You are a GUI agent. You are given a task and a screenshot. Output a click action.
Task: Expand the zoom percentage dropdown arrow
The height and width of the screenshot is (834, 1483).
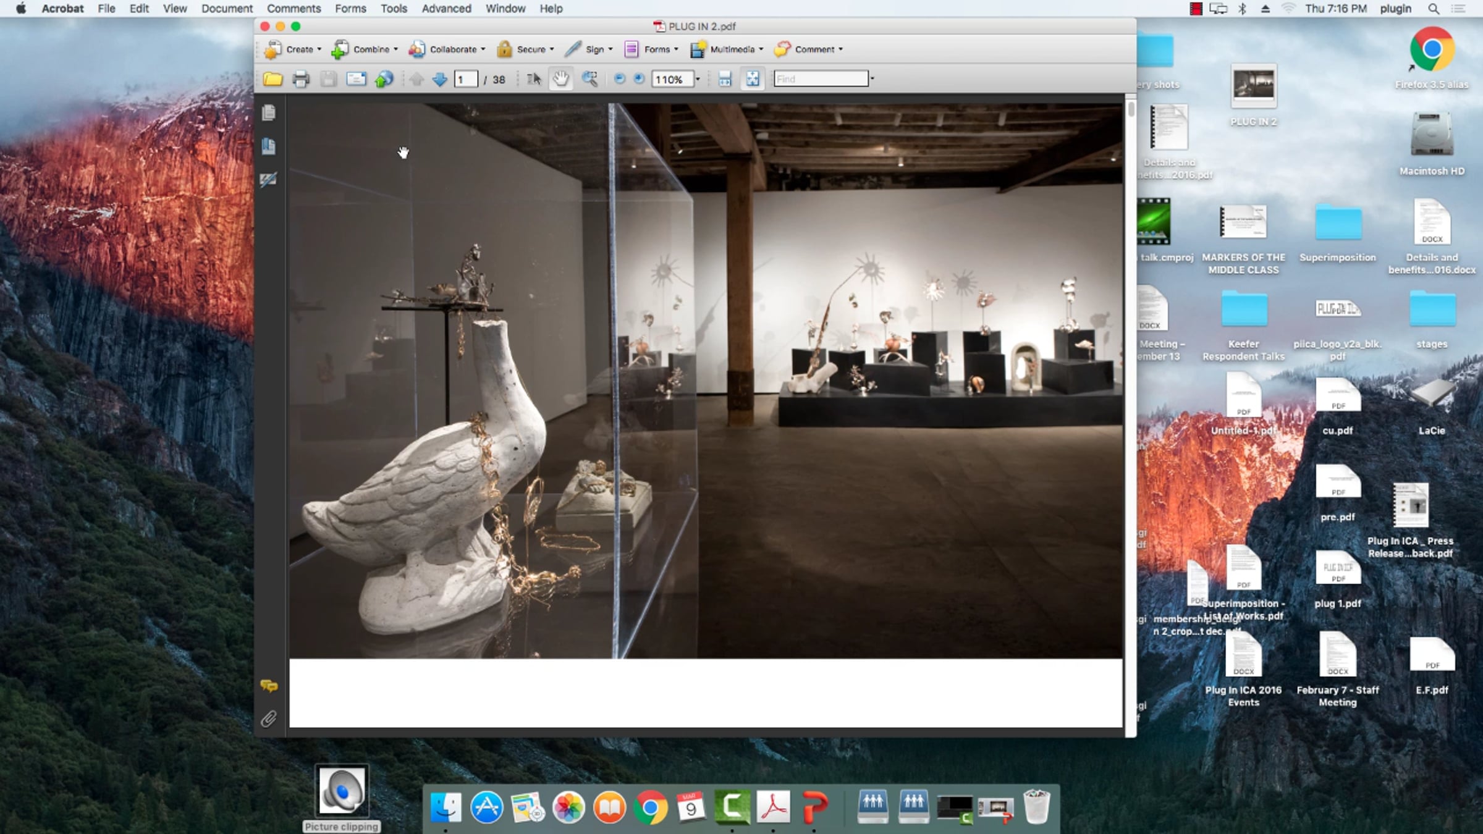point(698,79)
